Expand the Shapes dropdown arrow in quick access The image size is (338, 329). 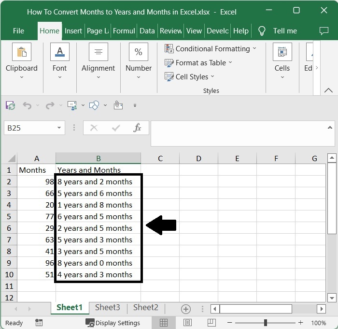tap(105, 105)
